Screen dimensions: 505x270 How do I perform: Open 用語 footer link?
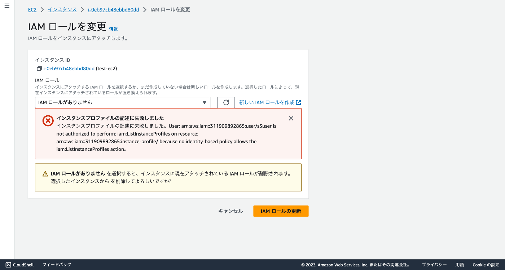click(460, 265)
